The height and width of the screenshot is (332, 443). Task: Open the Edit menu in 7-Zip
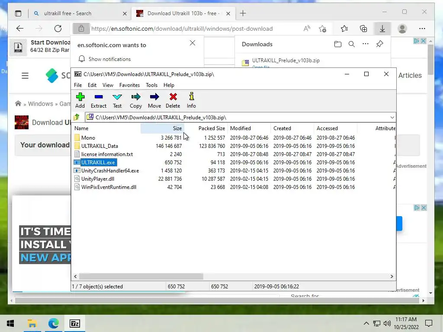tap(92, 85)
